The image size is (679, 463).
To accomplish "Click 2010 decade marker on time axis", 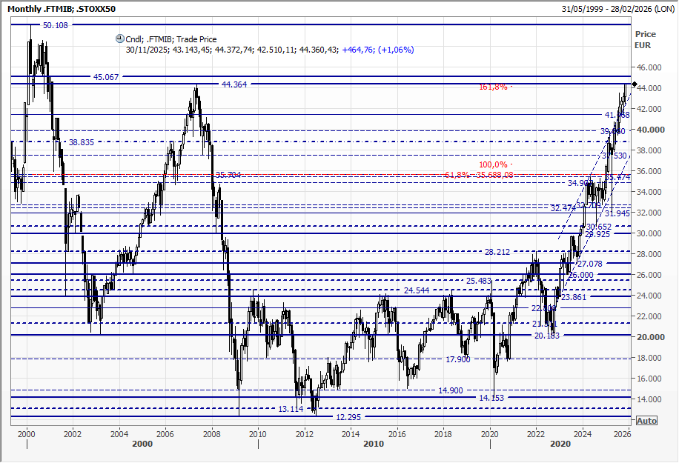I will pos(374,443).
